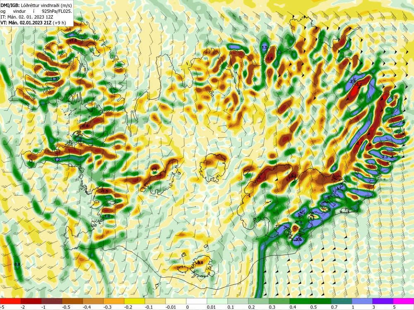Pick the green 0.4 legend swatch
This screenshot has height=310, width=414.
(x=300, y=301)
